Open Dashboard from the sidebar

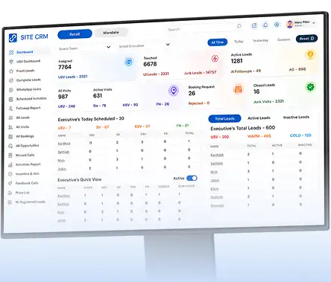(25, 52)
